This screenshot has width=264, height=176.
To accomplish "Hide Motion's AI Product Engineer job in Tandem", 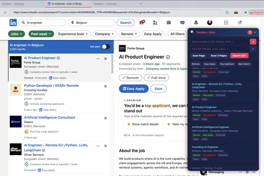I will [204, 119].
